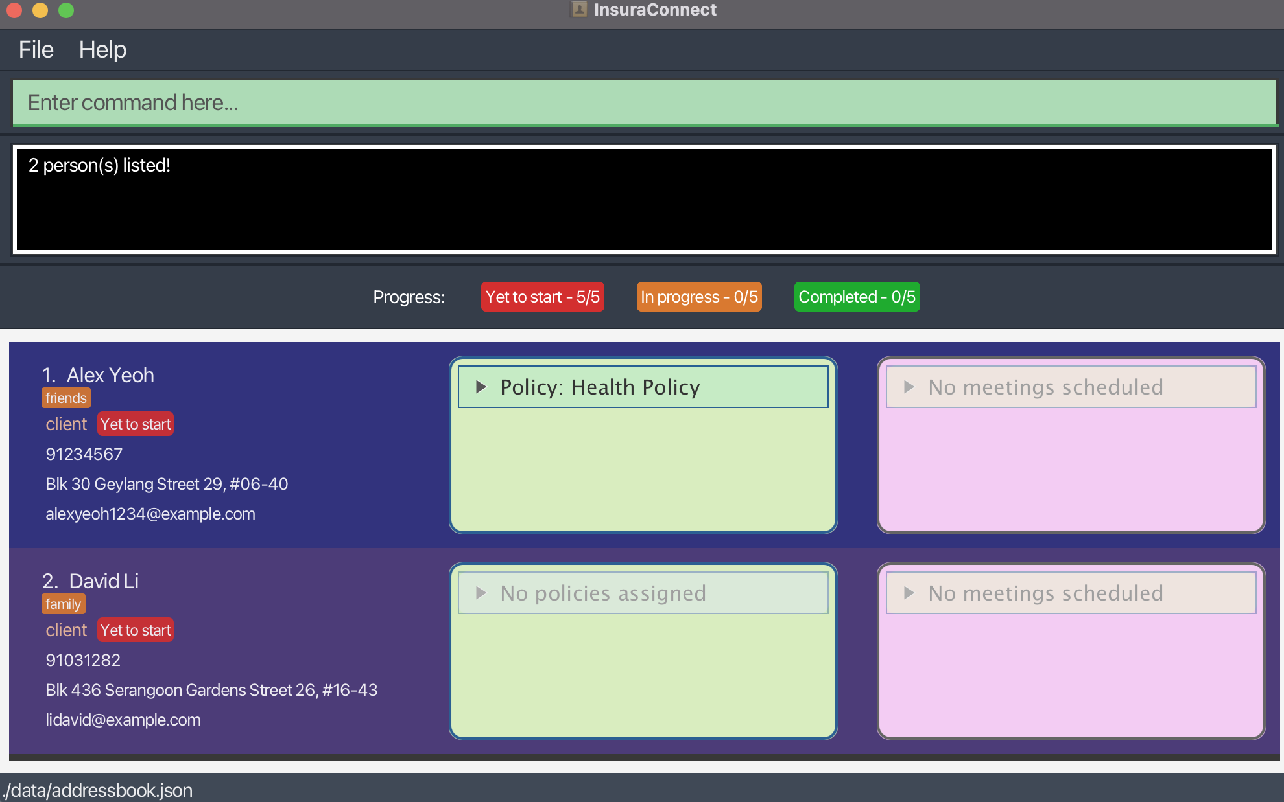Close the InsuraConnect window with the red button
Screen dimensions: 1284x802
coord(14,10)
